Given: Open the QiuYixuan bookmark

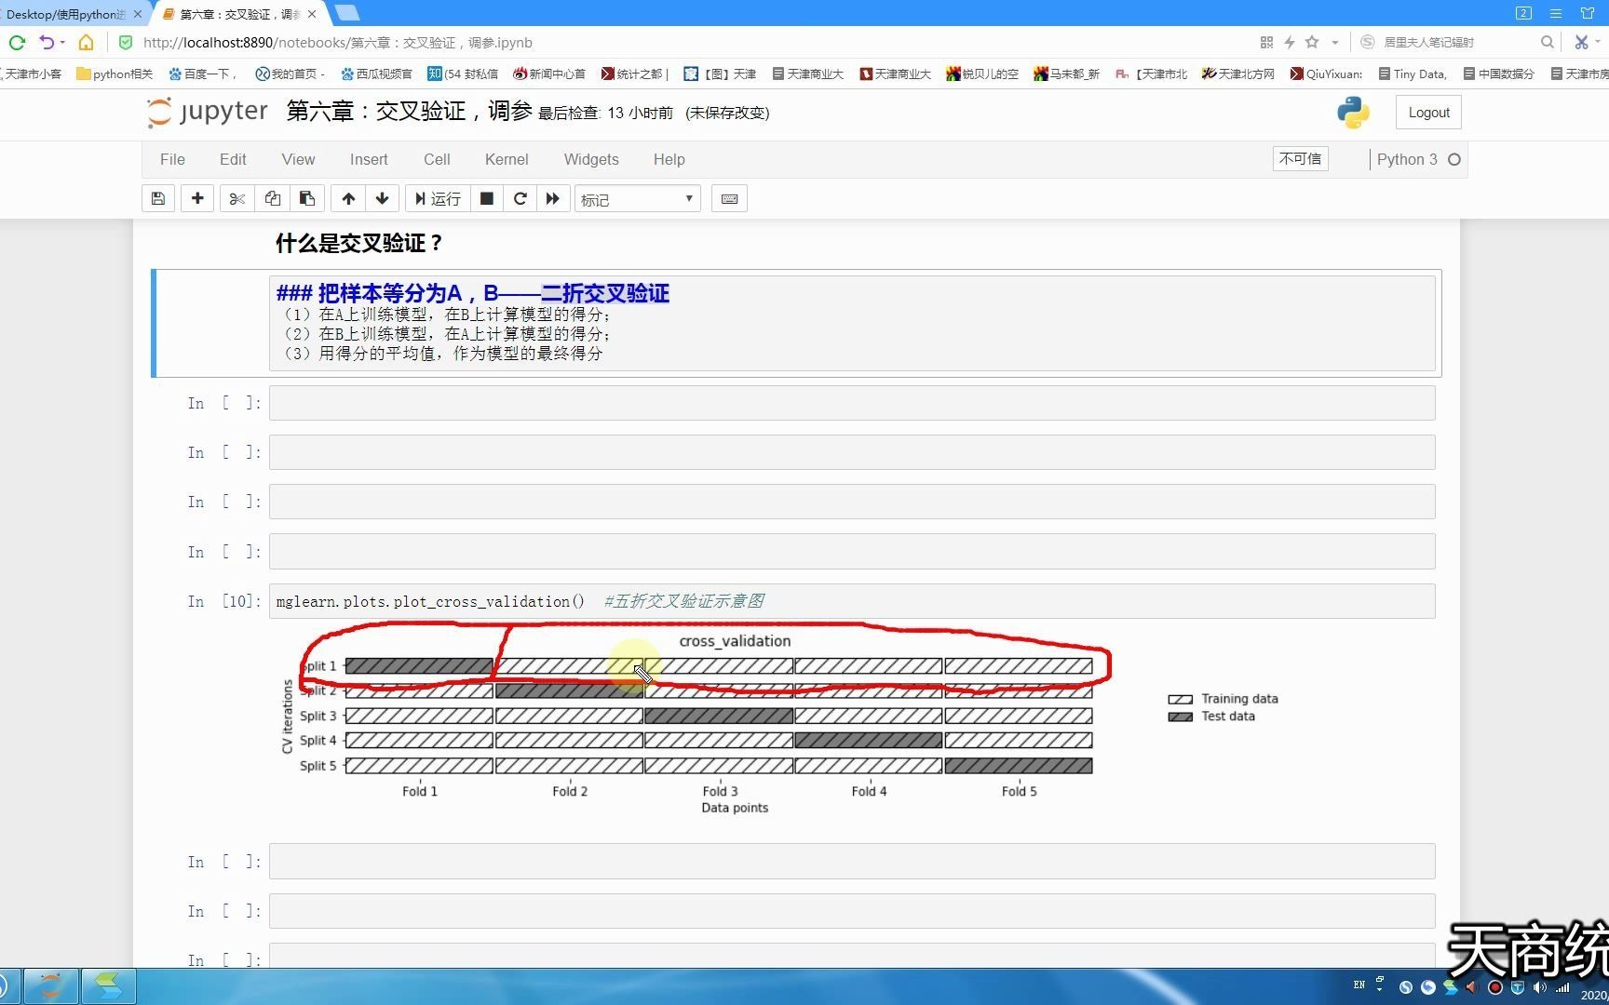Looking at the screenshot, I should 1326,74.
